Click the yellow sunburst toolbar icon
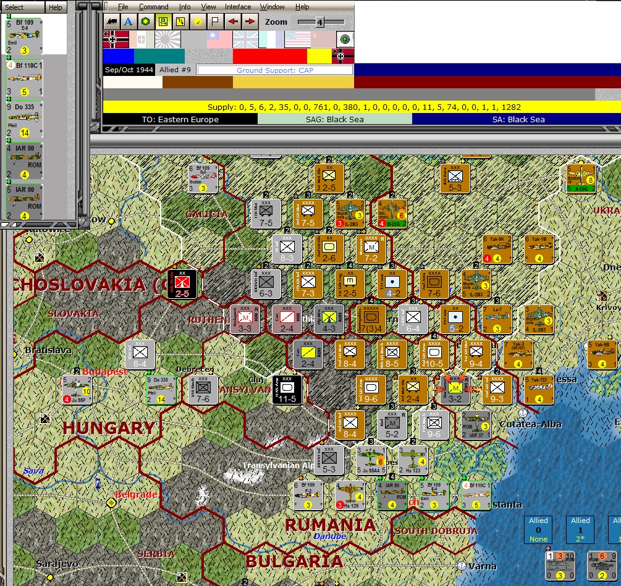Viewport: 621px width, 586px height. click(x=198, y=22)
